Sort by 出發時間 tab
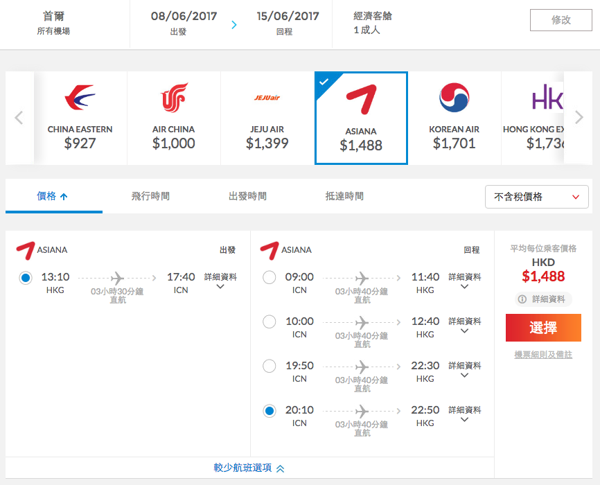This screenshot has height=485, width=600. pyautogui.click(x=247, y=196)
